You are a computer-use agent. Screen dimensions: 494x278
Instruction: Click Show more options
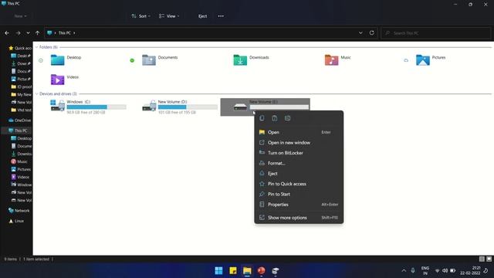tap(299, 218)
